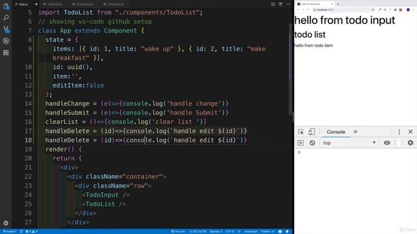Click 'hello from todo input' heading in browser
The width and height of the screenshot is (417, 234).
coord(345,20)
